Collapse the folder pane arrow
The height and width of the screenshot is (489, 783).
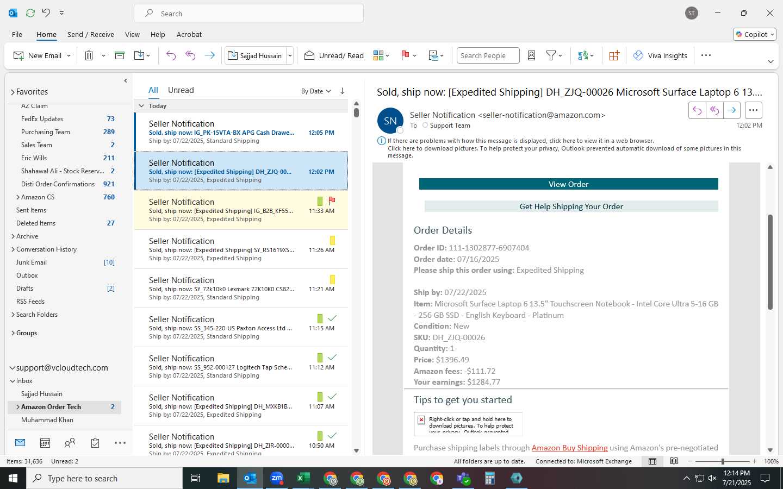point(126,81)
